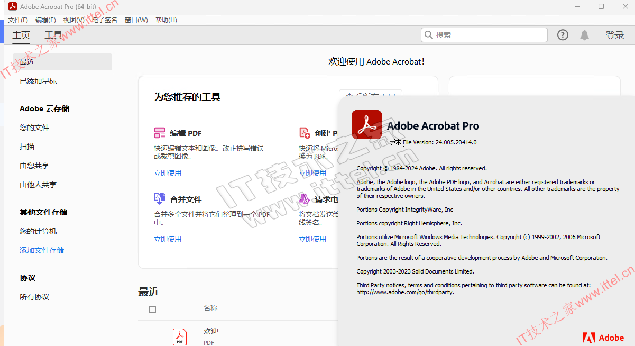The image size is (635, 346).
Task: Click the 'Portions Copyright IntegrityWare, Inc' line
Action: (404, 210)
